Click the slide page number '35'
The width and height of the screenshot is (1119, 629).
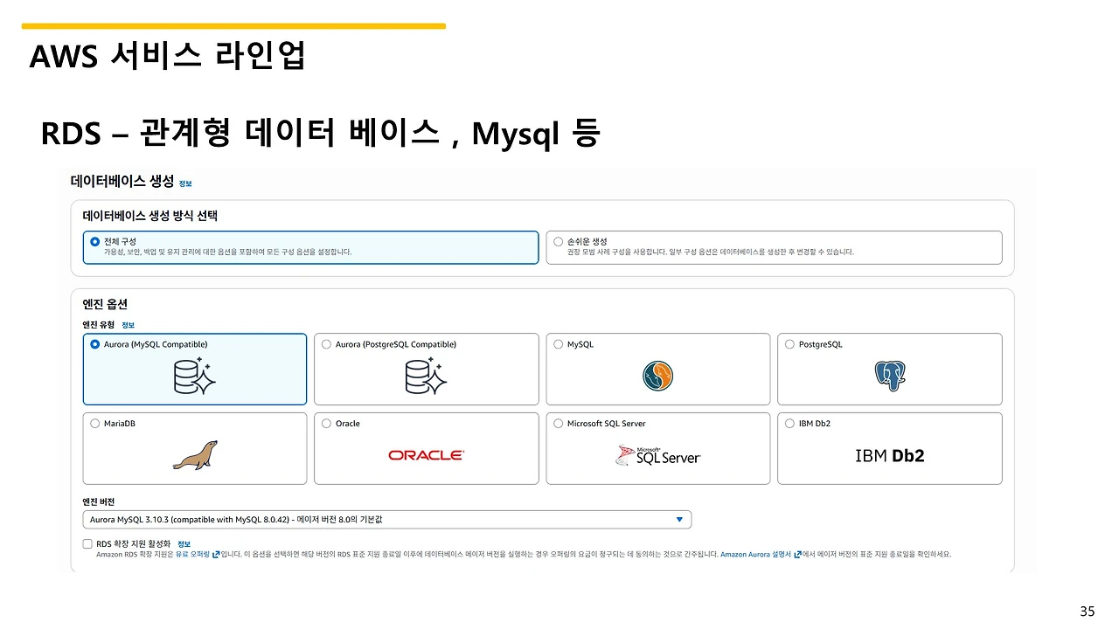pyautogui.click(x=1088, y=612)
